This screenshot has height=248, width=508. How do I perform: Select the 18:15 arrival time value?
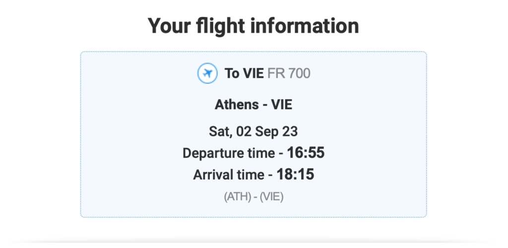(x=296, y=174)
